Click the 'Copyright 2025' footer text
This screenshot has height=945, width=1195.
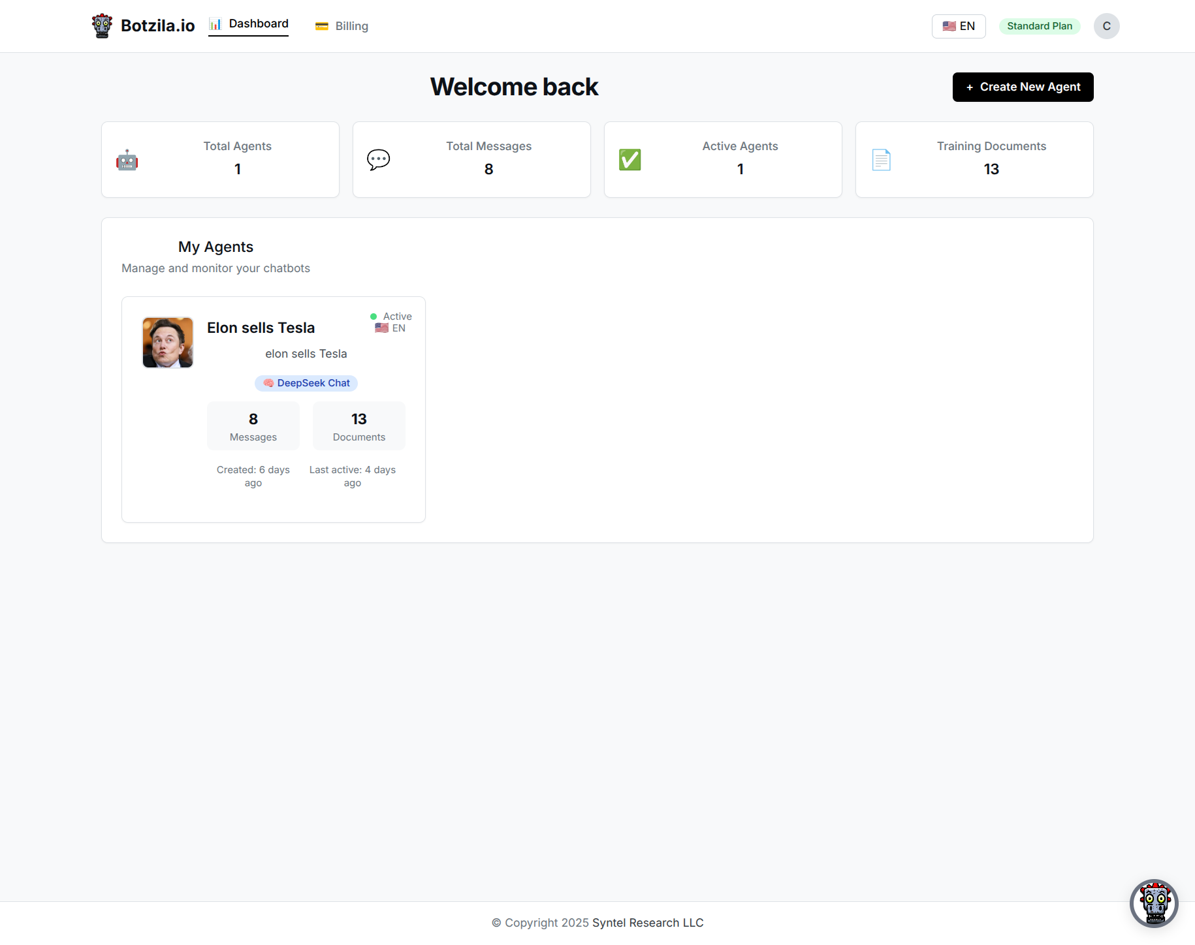[540, 923]
